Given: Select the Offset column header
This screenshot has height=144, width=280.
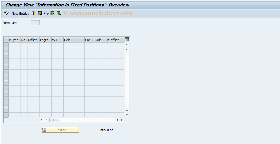Looking at the screenshot, I should [x=33, y=40].
